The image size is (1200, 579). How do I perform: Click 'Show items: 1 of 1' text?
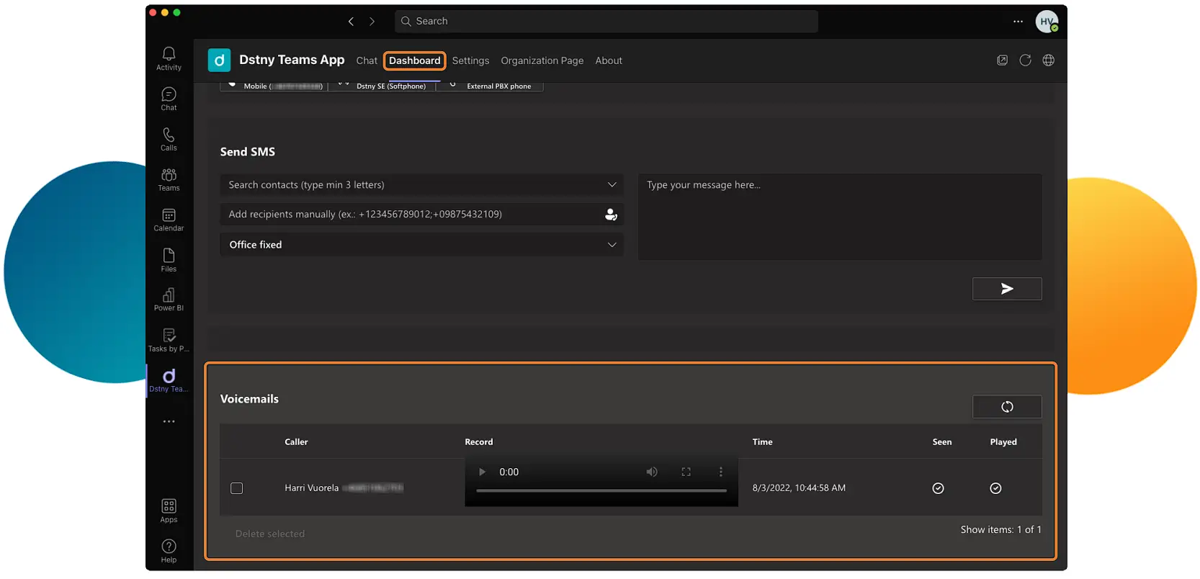pyautogui.click(x=1001, y=530)
